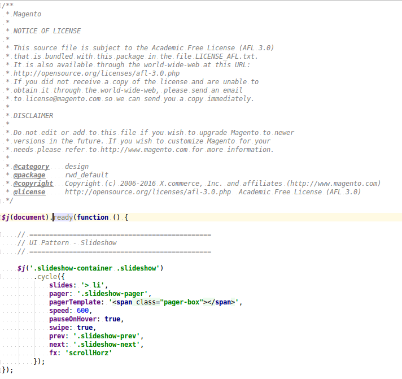Click the highlighted "ready" method name
The image size is (402, 379).
coord(63,217)
